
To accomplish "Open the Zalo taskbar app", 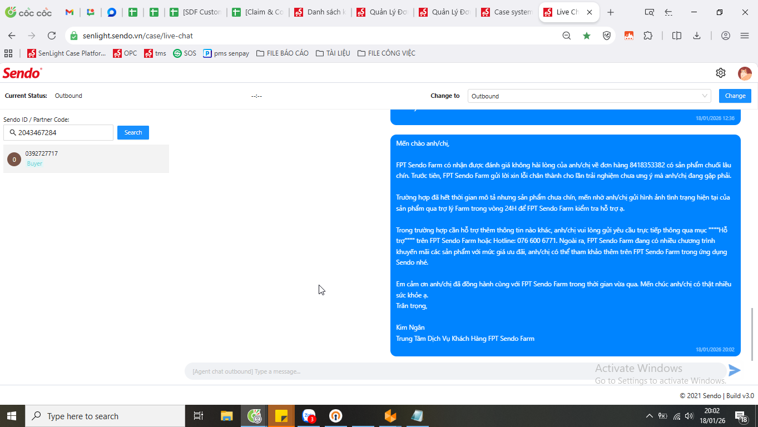I will pos(309,416).
